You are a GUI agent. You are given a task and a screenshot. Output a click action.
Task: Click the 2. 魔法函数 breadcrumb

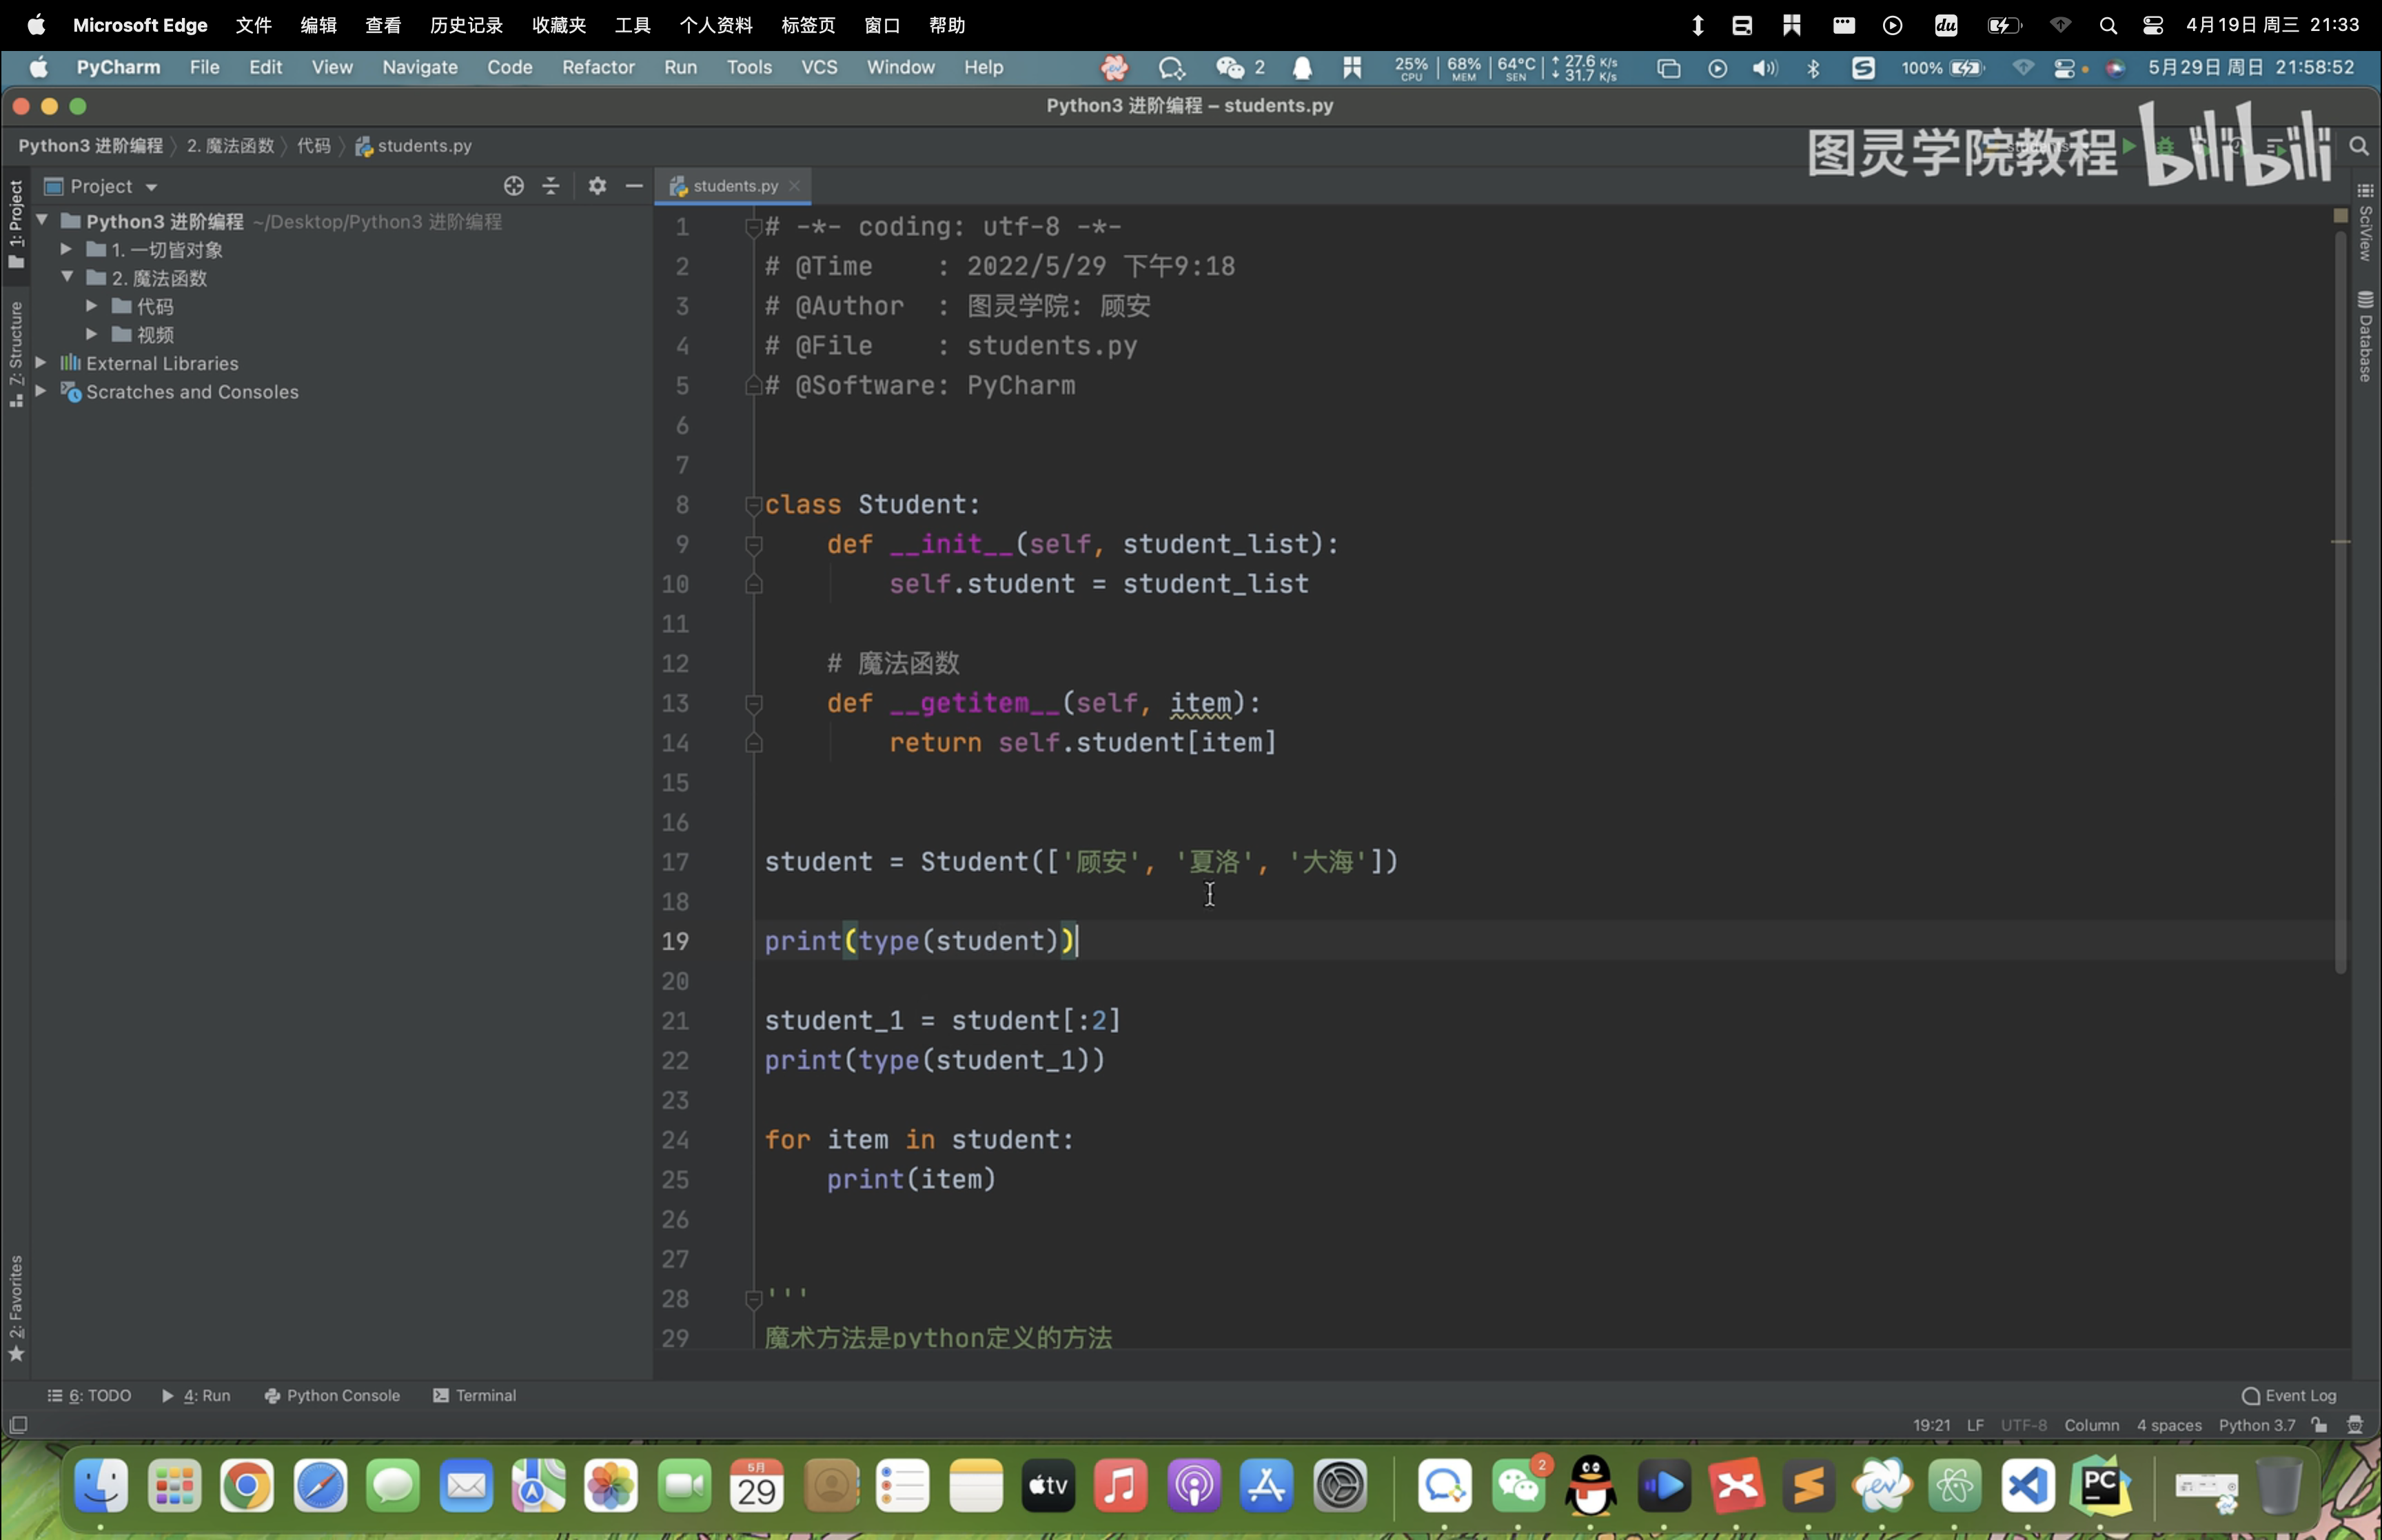(x=230, y=146)
